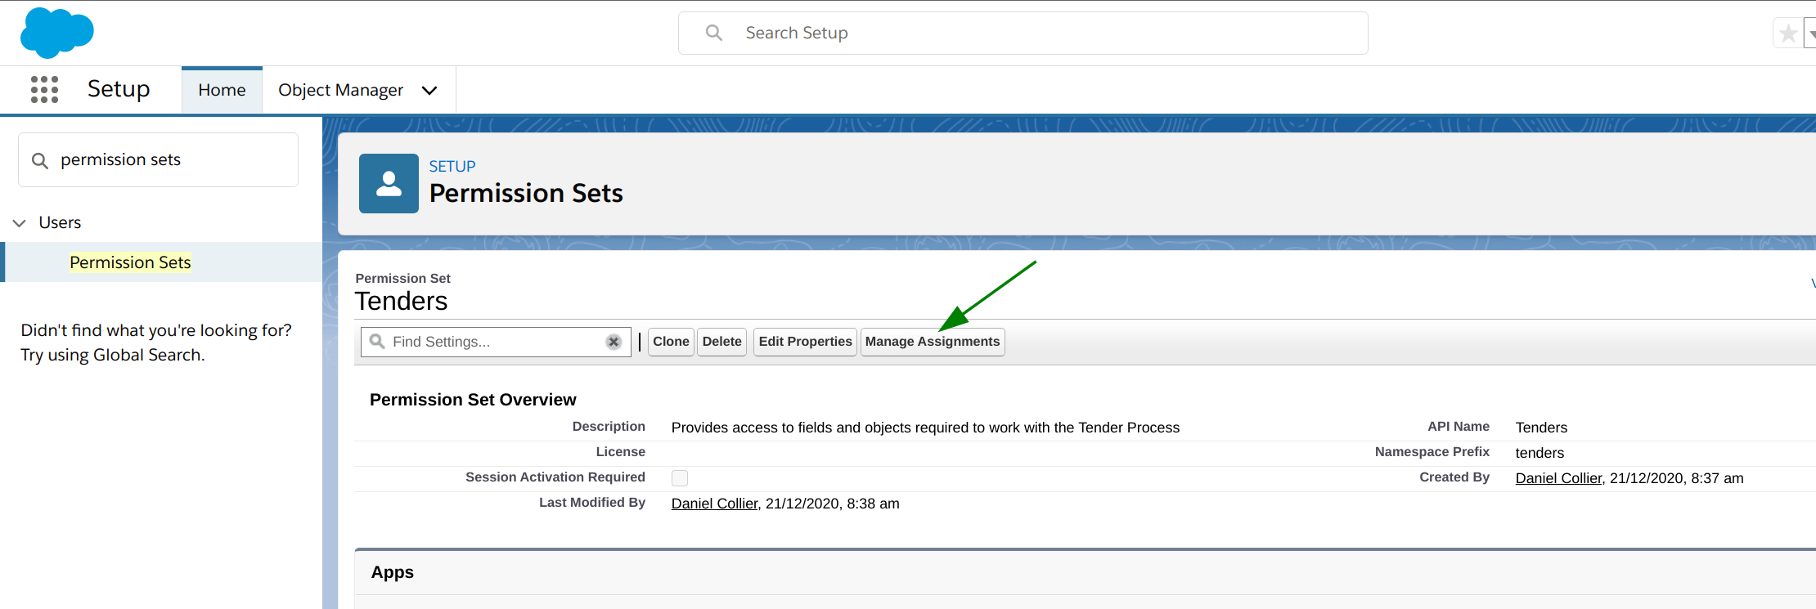Click the Permission Sets header user icon

click(x=389, y=183)
